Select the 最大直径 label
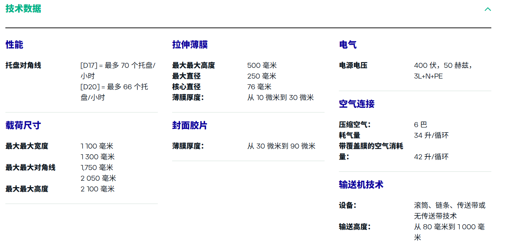Image resolution: width=511 pixels, height=250 pixels. [x=186, y=76]
